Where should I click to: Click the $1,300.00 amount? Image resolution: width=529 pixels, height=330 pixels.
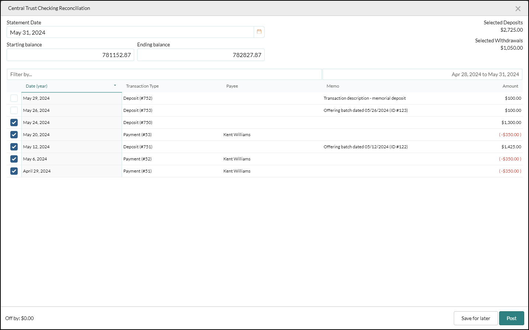point(511,123)
